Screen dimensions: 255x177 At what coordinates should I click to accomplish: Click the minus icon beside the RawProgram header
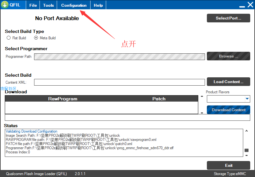coord(202,96)
